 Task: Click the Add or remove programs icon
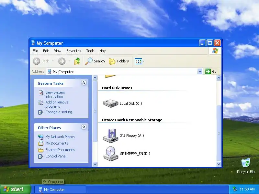click(x=41, y=102)
